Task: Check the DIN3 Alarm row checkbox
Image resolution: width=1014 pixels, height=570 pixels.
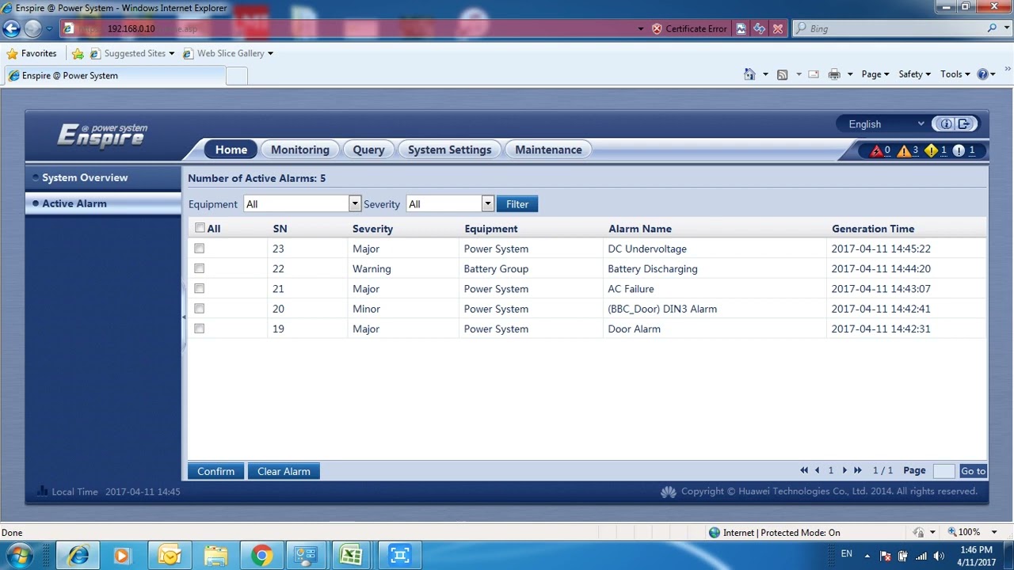Action: pyautogui.click(x=200, y=309)
